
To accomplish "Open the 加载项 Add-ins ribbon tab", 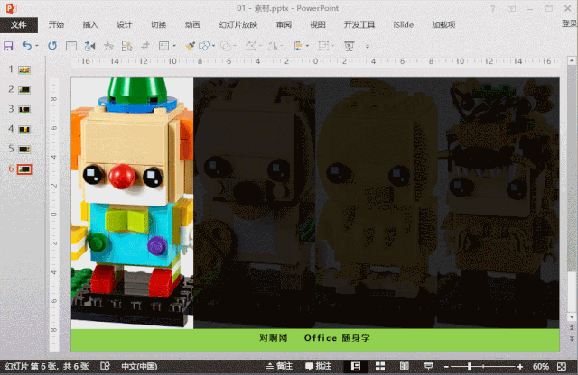I will tap(443, 24).
